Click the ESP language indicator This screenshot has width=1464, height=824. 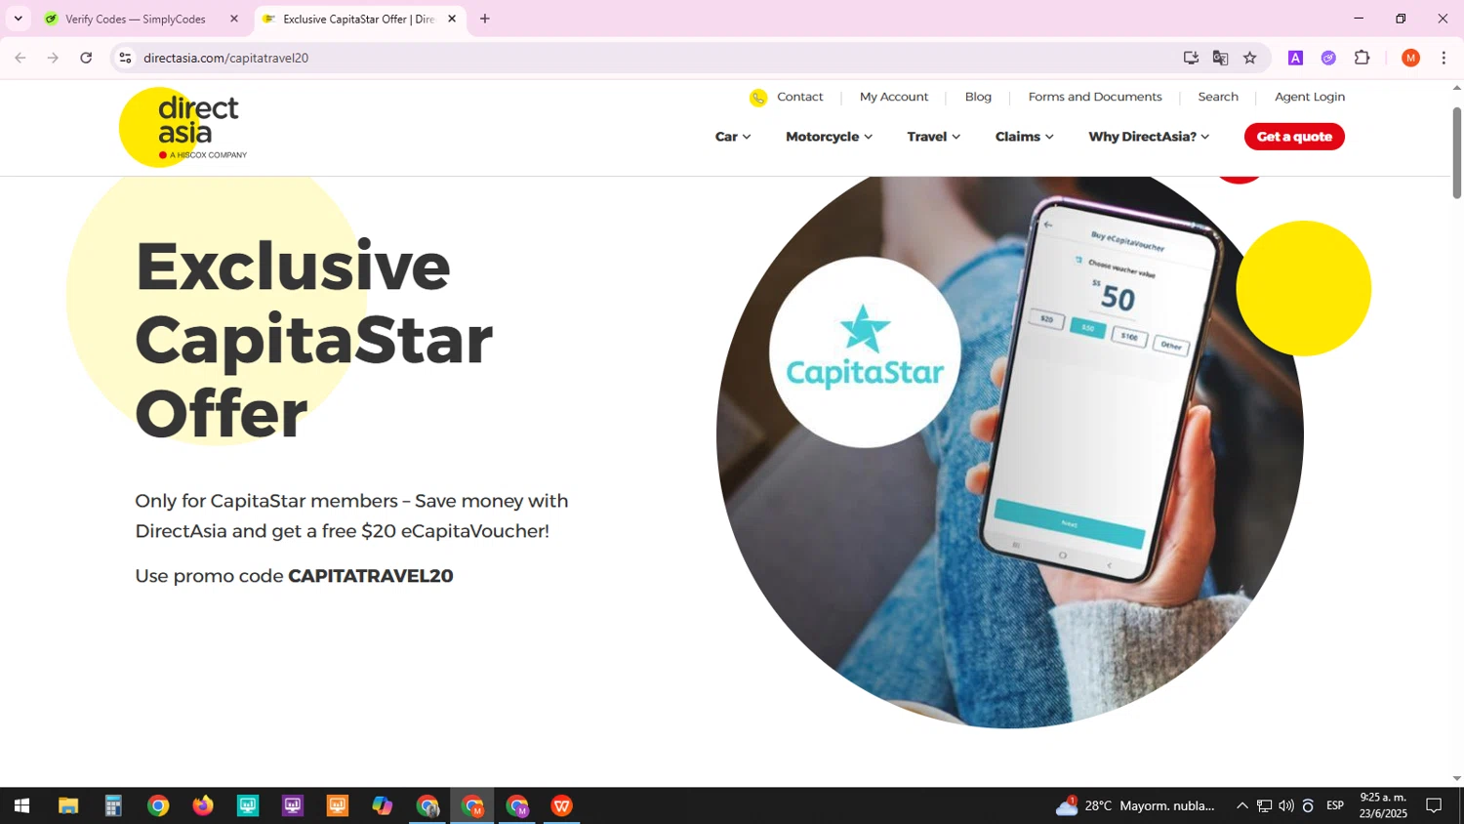point(1335,805)
